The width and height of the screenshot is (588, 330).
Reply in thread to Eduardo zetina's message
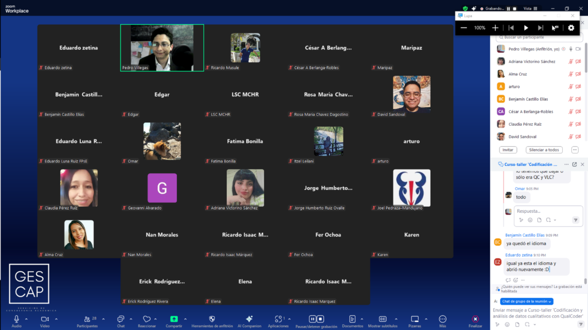coord(508,280)
